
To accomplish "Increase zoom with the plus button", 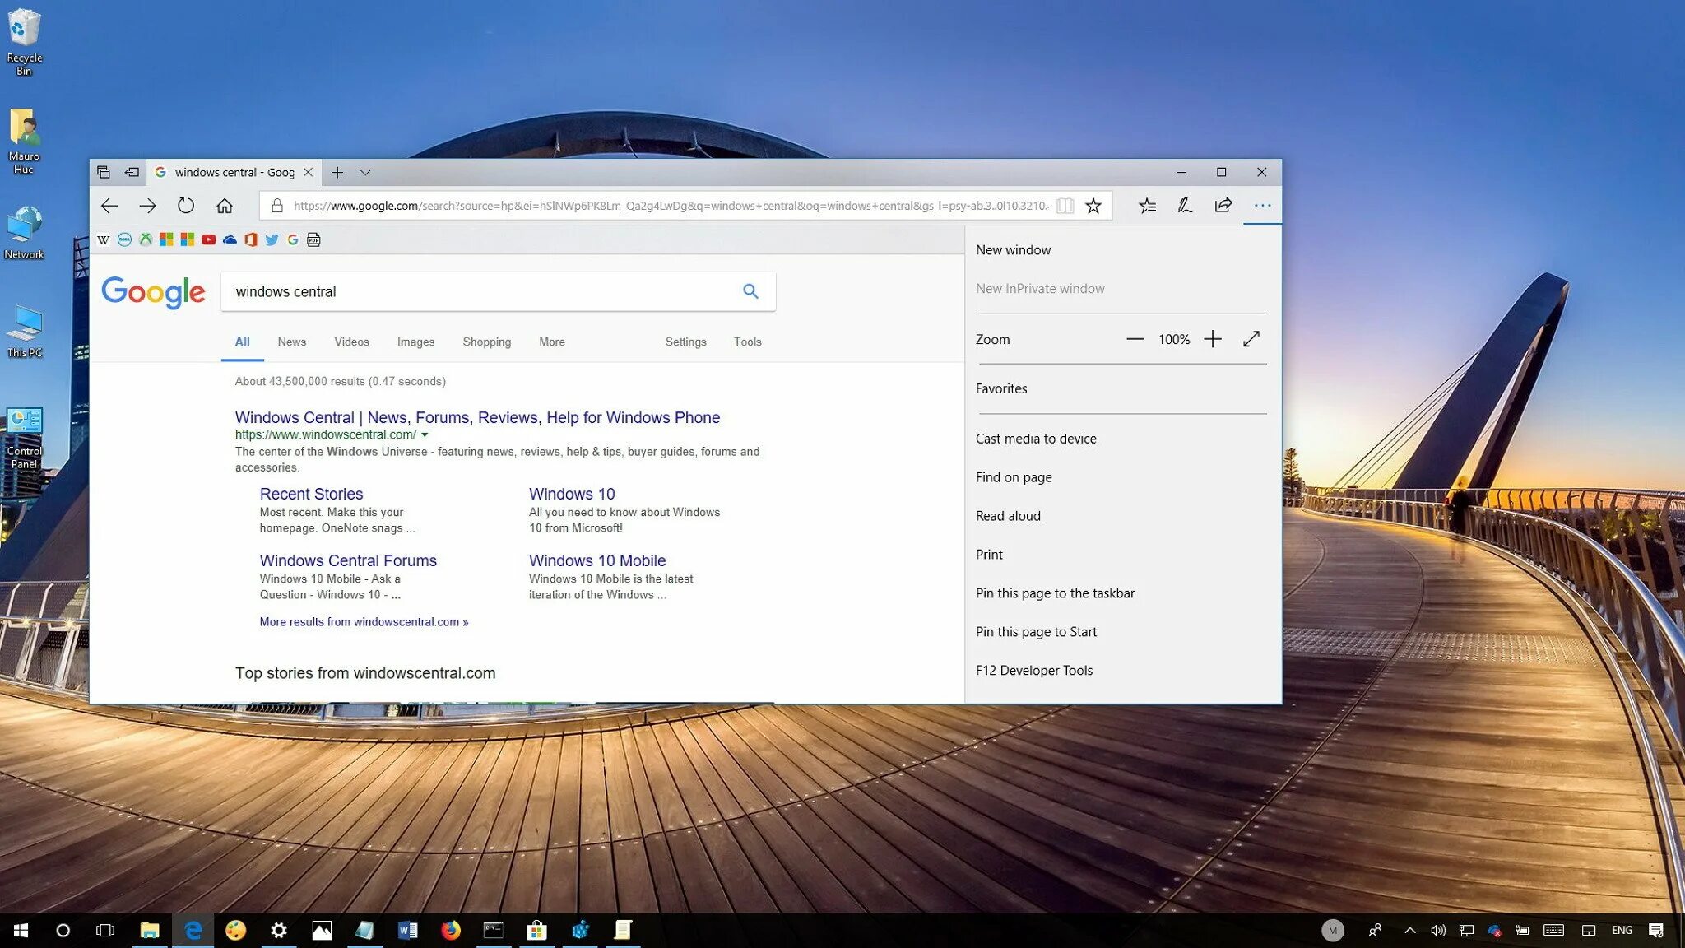I will (x=1212, y=339).
